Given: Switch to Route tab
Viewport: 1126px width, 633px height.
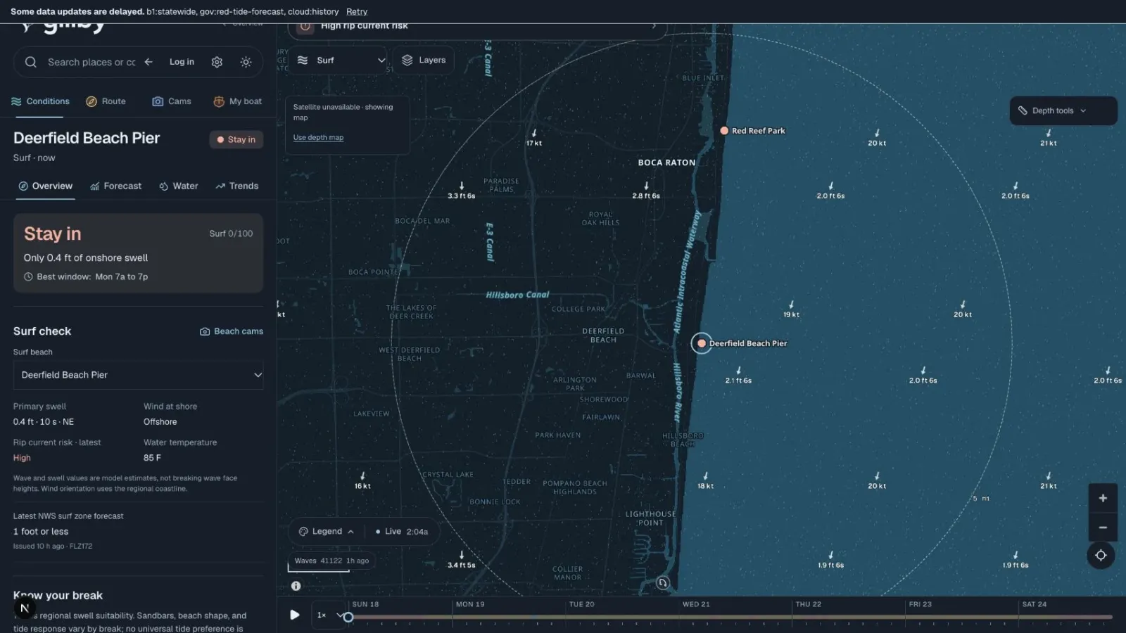Looking at the screenshot, I should click(x=106, y=101).
